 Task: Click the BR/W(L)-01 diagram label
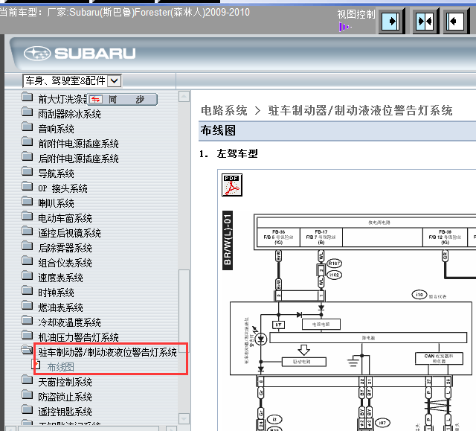pyautogui.click(x=228, y=240)
